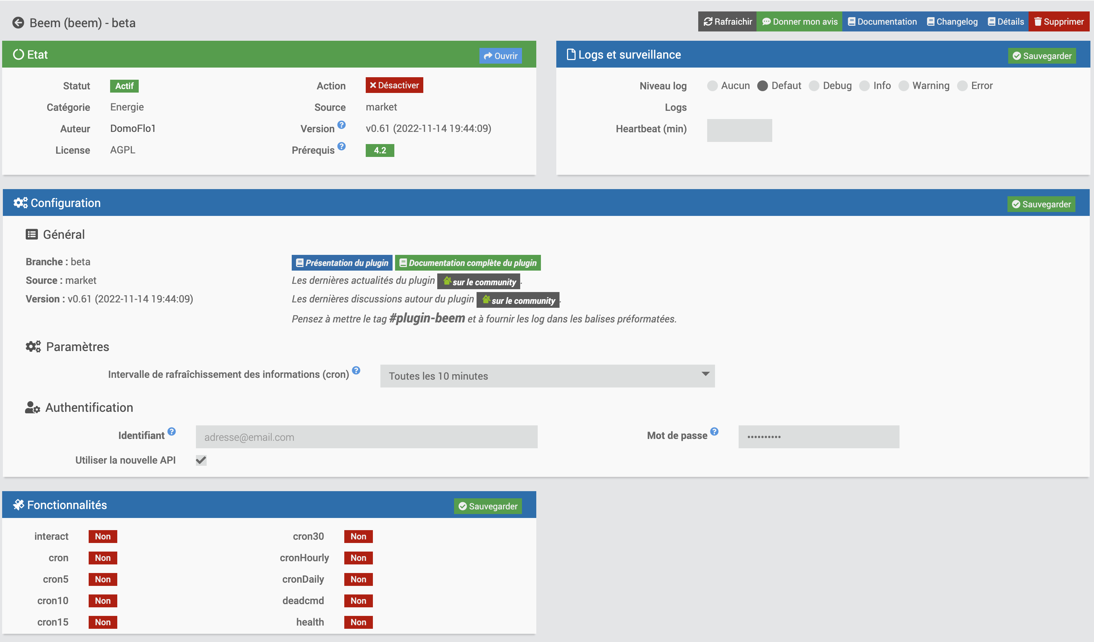
Task: Select Aucun log level
Action: point(712,86)
